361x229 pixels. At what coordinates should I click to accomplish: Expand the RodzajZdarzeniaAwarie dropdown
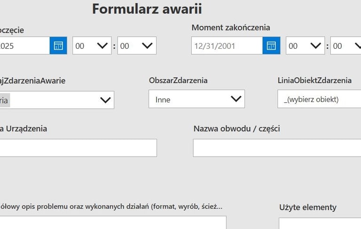pos(57,100)
